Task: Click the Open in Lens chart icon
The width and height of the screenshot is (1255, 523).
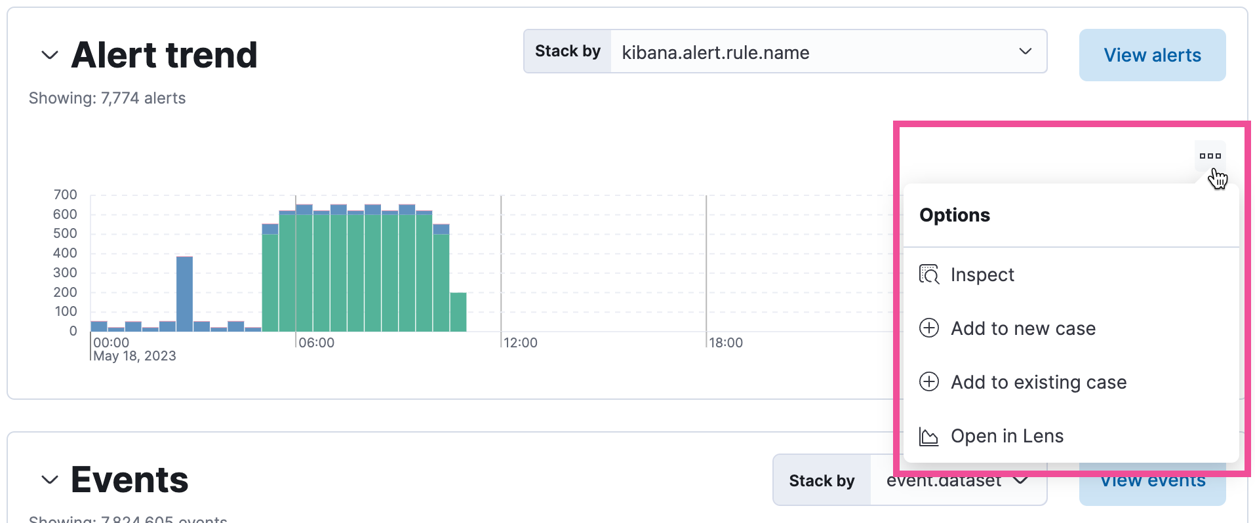Action: tap(928, 436)
